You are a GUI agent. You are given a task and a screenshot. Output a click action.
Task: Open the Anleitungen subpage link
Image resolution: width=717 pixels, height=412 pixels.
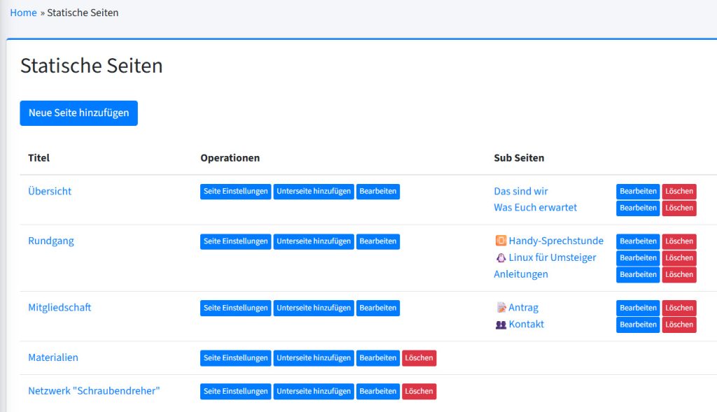[x=521, y=274]
